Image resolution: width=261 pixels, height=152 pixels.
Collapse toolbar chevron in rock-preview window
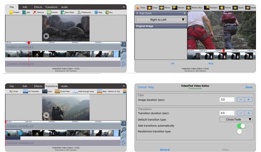click(124, 86)
